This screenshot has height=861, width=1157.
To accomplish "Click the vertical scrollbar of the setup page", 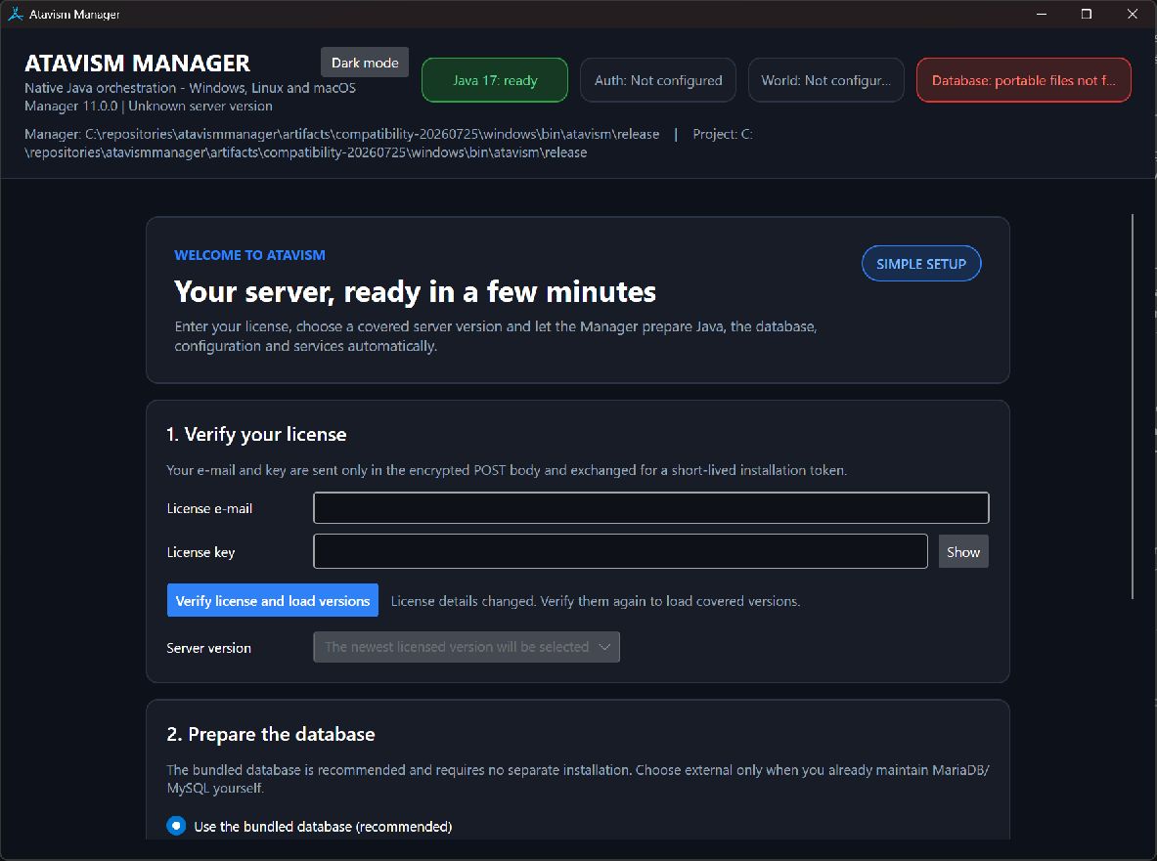I will point(1133,407).
